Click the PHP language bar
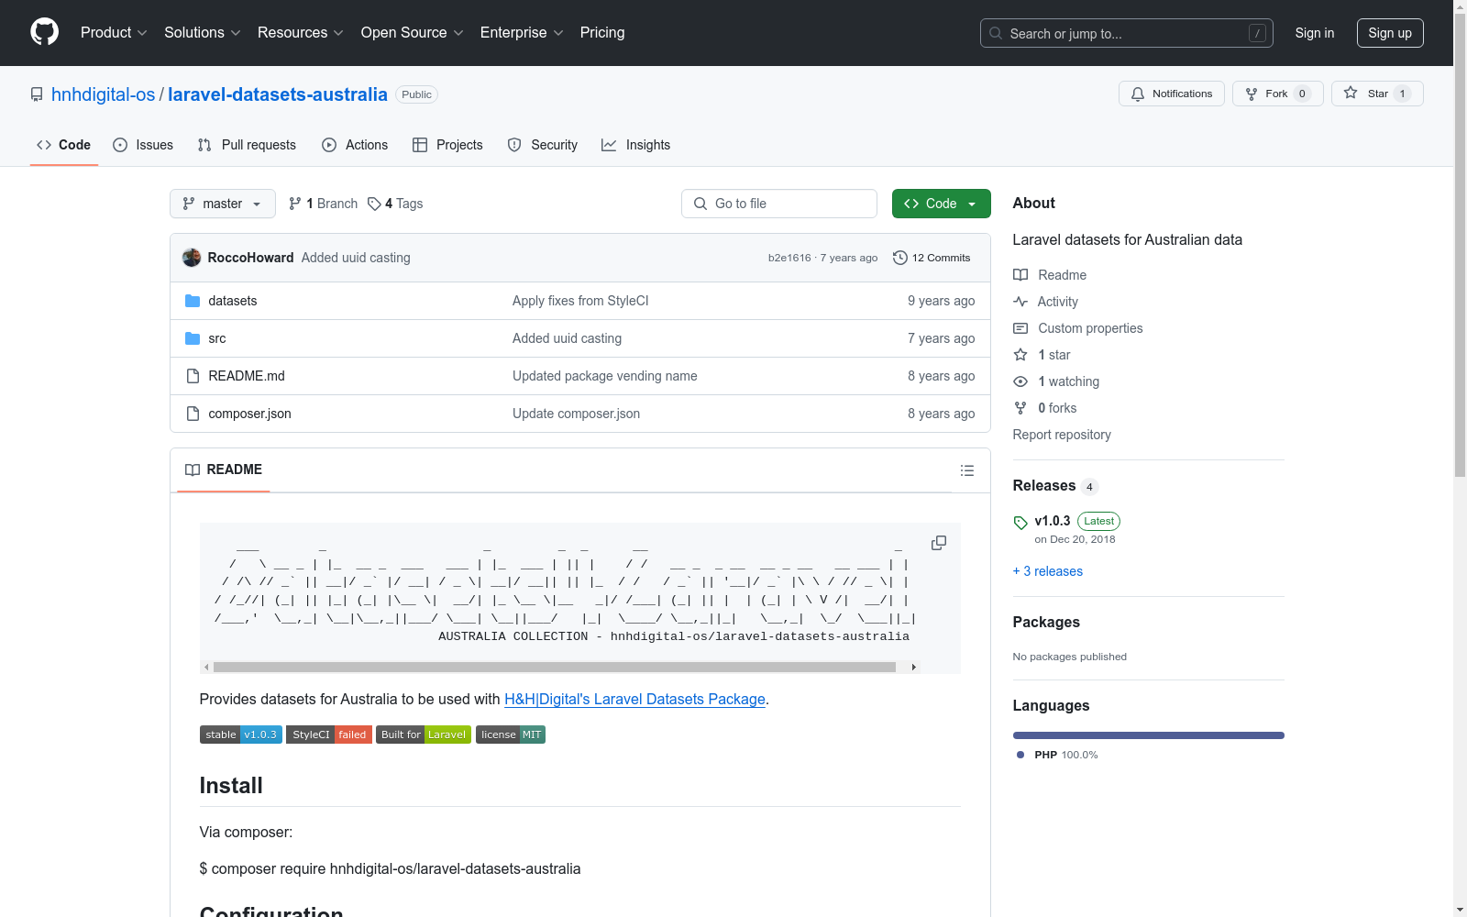 click(1149, 735)
